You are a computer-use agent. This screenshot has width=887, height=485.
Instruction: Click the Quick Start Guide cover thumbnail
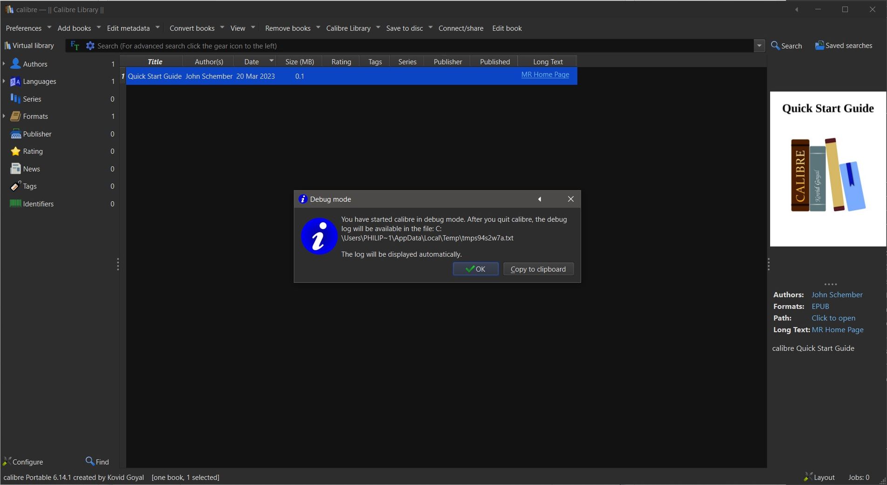(828, 169)
